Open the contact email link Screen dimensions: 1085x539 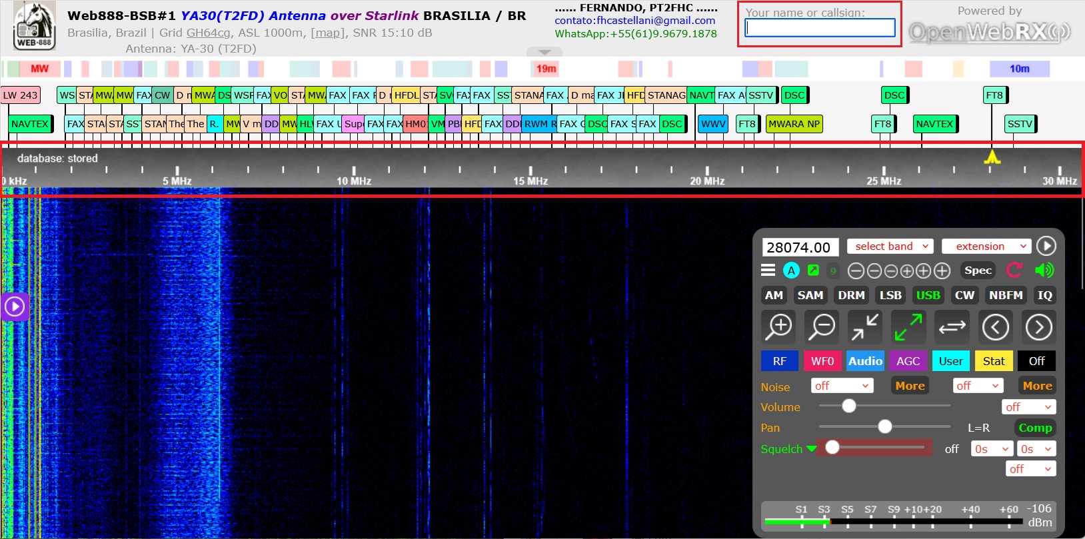click(x=635, y=21)
